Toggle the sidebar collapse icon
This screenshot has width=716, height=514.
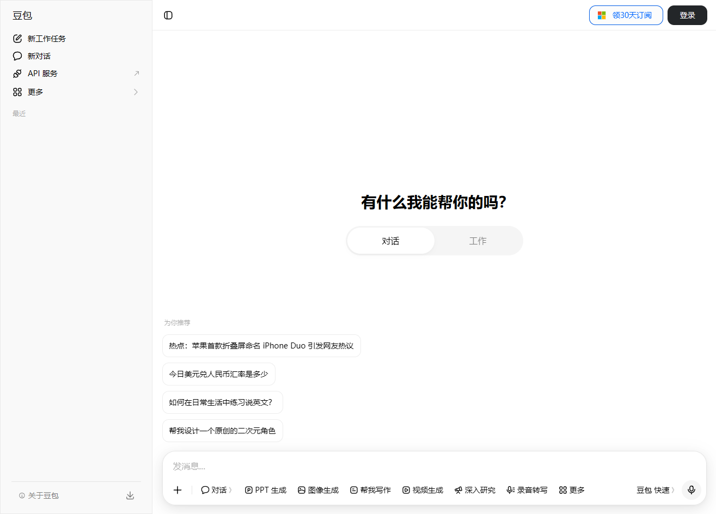tap(168, 15)
